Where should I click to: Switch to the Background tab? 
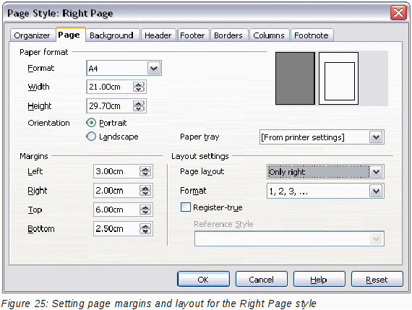[x=111, y=35]
